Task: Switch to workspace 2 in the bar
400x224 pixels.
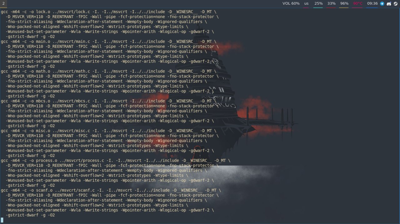Action: point(4,4)
